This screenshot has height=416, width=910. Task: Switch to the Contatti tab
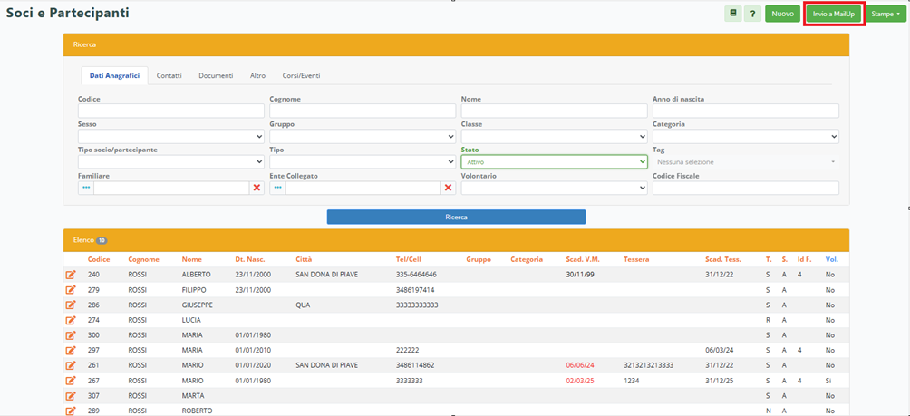[169, 76]
